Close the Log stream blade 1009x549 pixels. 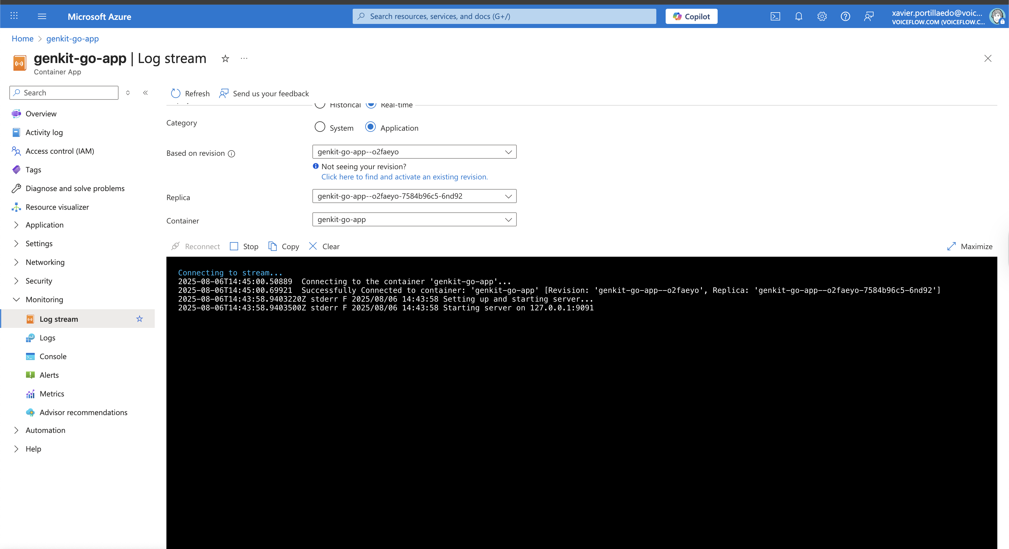click(988, 58)
